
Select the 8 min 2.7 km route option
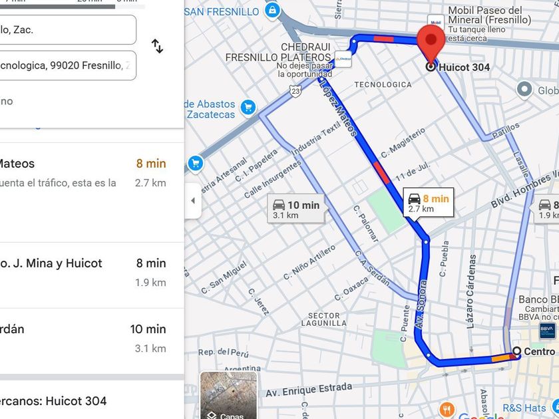(92, 193)
